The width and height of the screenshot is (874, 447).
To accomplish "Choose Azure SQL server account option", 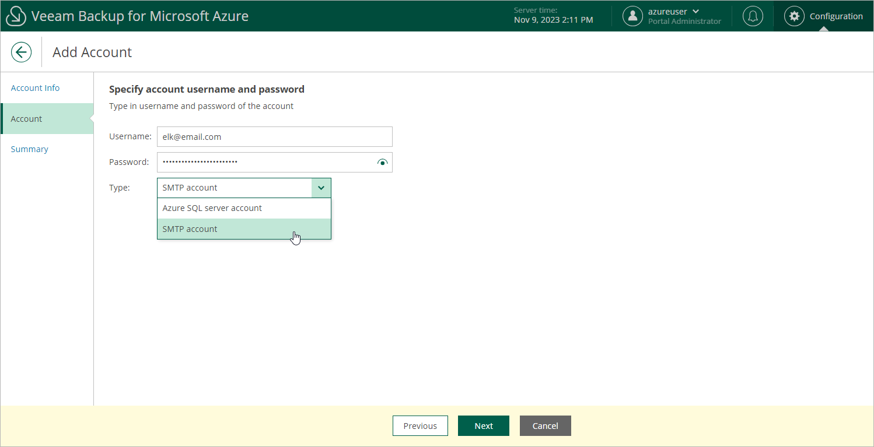I will tap(244, 208).
